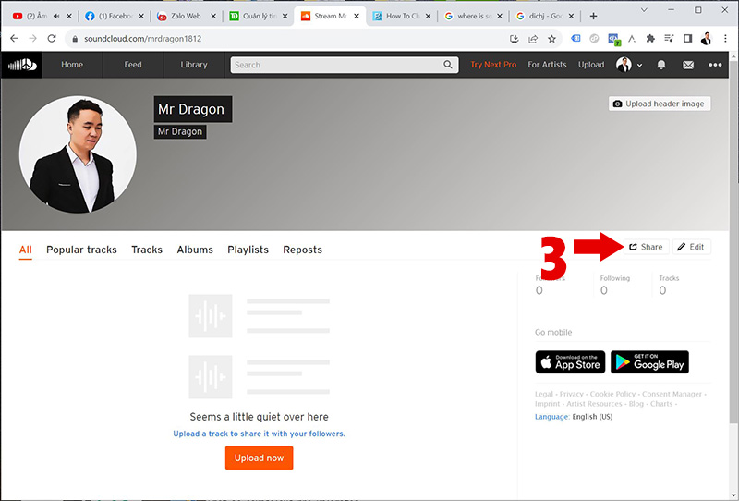The image size is (739, 501).
Task: Open the Chrome three-dot menu
Action: click(x=726, y=39)
